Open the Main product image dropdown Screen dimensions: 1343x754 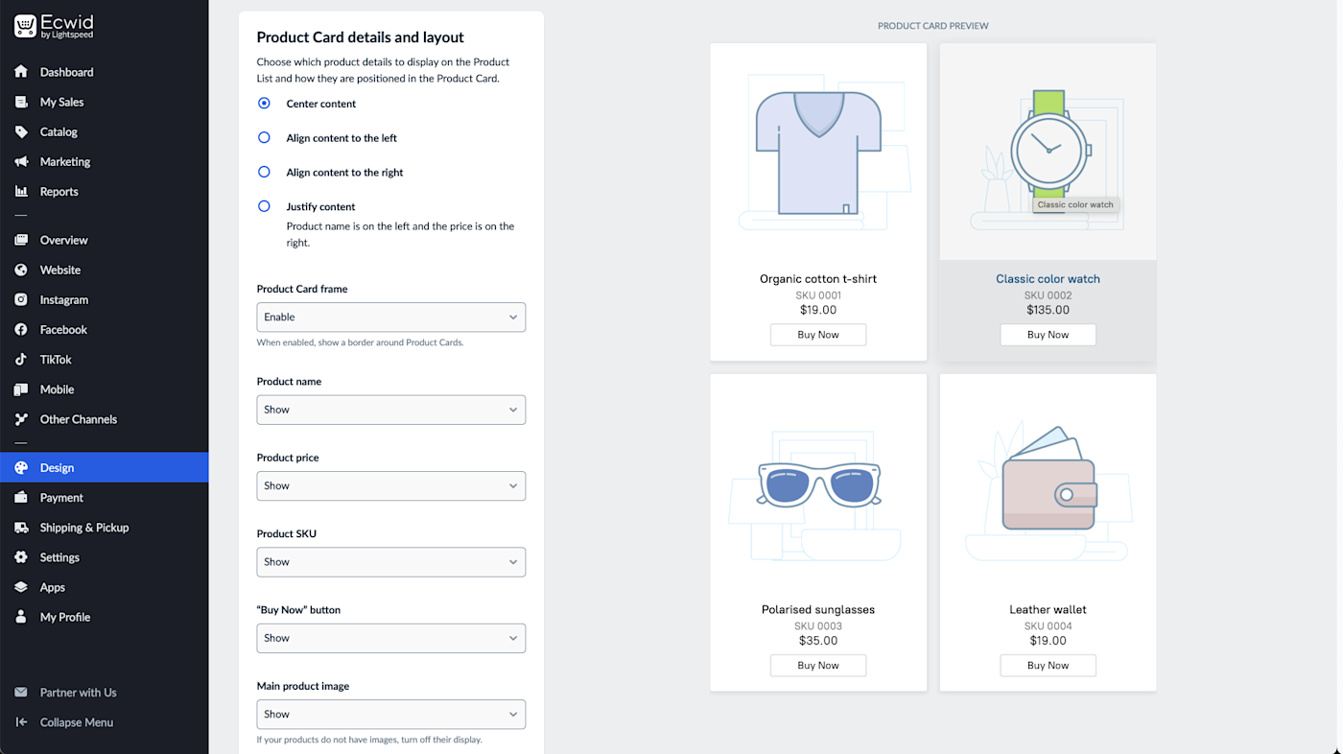(390, 714)
